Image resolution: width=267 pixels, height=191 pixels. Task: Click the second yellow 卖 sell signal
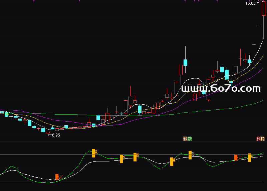(x=121, y=159)
